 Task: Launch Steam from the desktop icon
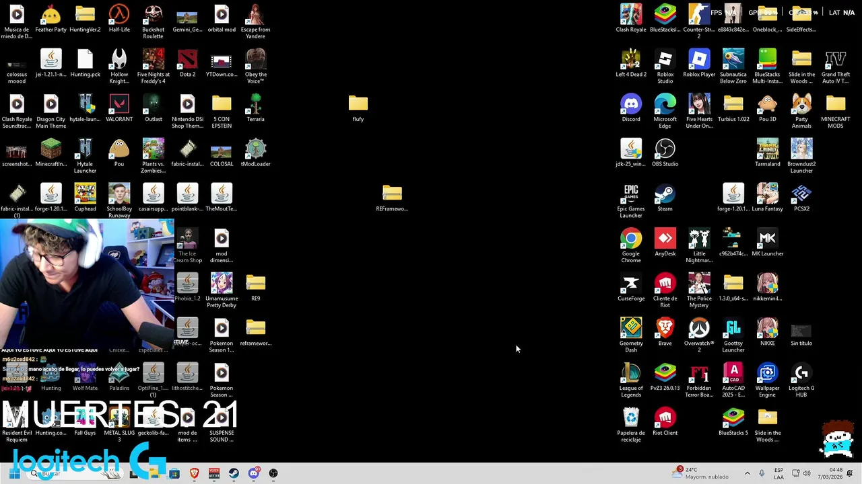point(665,198)
